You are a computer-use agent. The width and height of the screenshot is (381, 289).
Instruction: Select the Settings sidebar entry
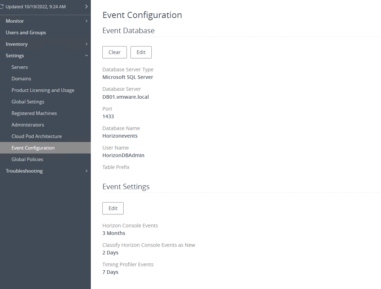click(15, 55)
